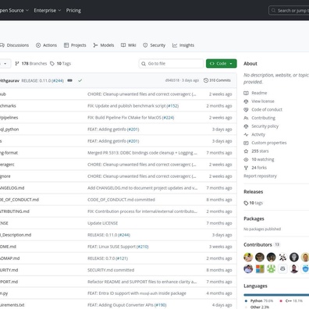
Task: Open the Contributors heading link
Action: point(257,245)
